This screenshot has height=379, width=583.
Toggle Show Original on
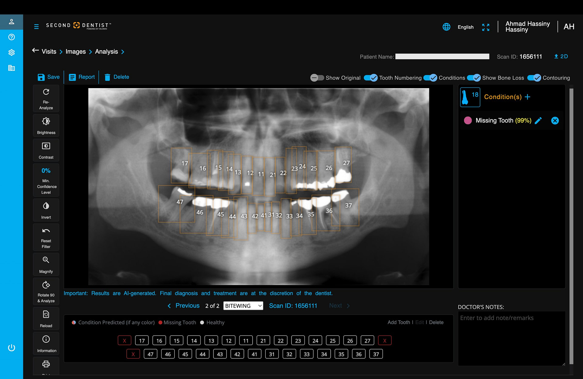(x=317, y=78)
